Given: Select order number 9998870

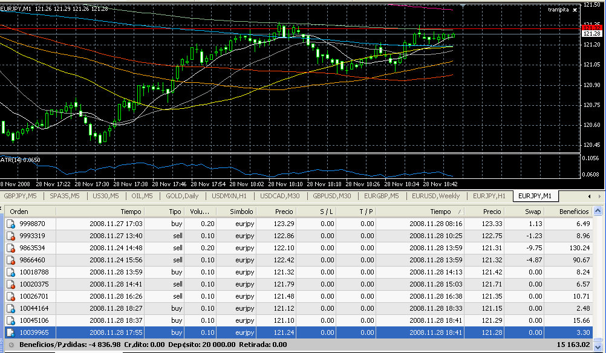Looking at the screenshot, I should (33, 224).
